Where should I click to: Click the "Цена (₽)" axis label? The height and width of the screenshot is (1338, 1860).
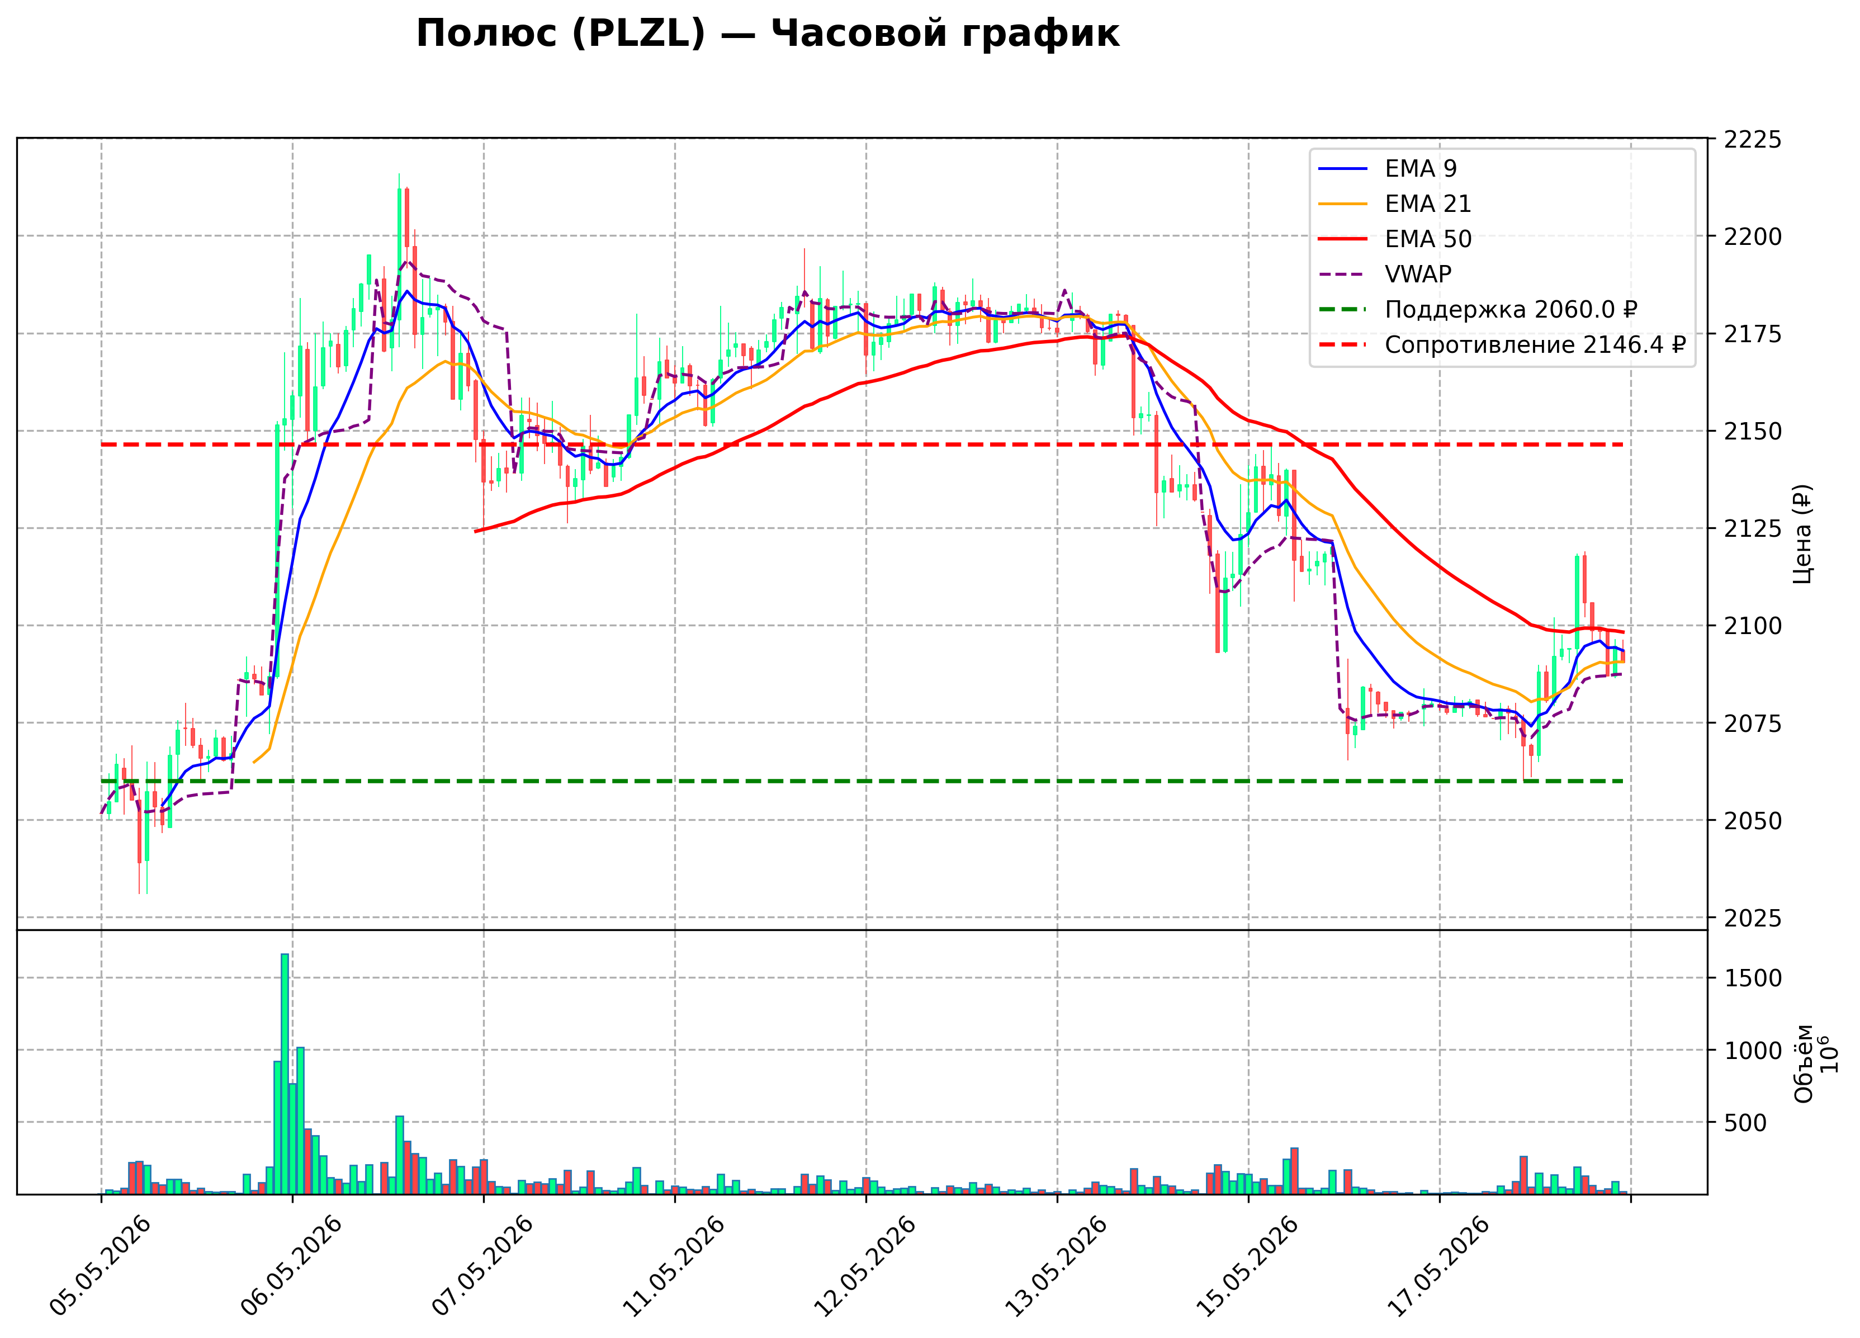click(x=1802, y=534)
